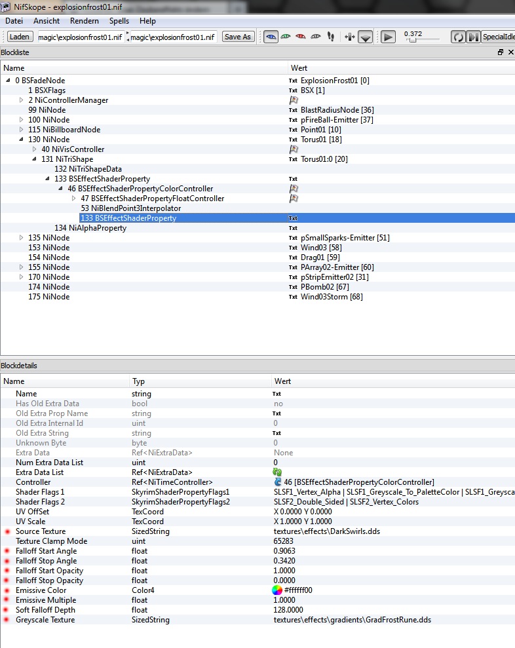Expand 47 BSEffectShaderPropertyFloatController node
The image size is (515, 648).
73,199
